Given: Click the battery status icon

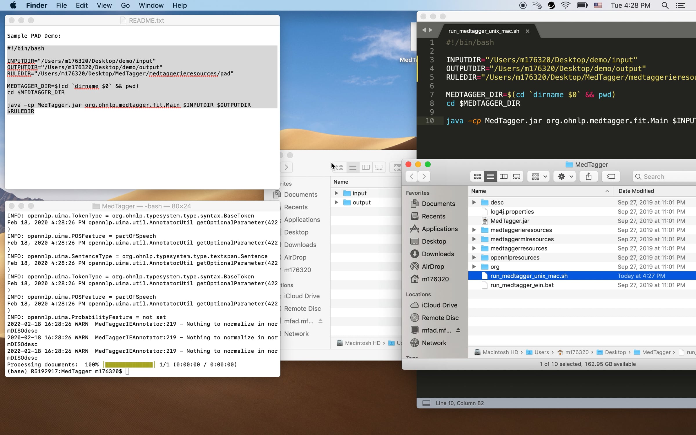Looking at the screenshot, I should 582,5.
